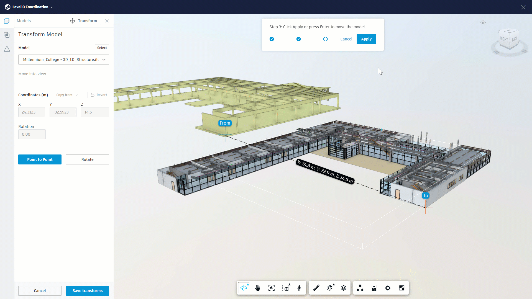This screenshot has height=299, width=532.
Task: Toggle fullscreen viewer mode
Action: 401,288
